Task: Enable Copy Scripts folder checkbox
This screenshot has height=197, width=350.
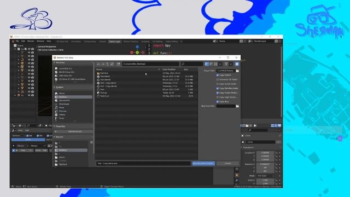Action: (218, 84)
